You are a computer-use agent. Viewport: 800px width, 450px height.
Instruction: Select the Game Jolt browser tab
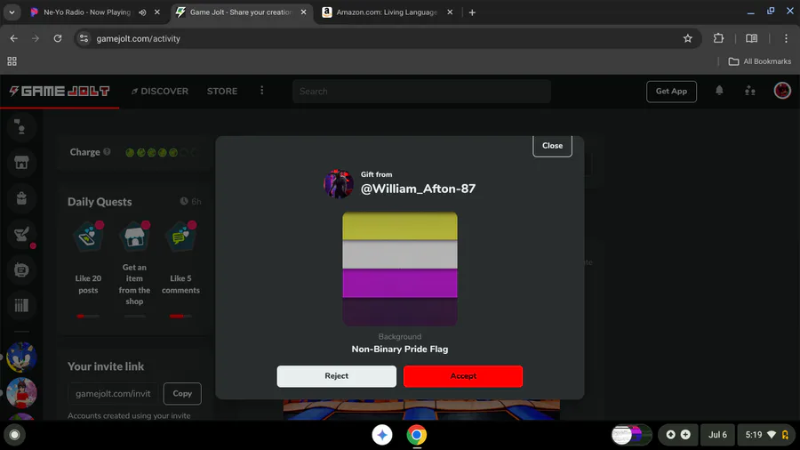click(x=240, y=12)
